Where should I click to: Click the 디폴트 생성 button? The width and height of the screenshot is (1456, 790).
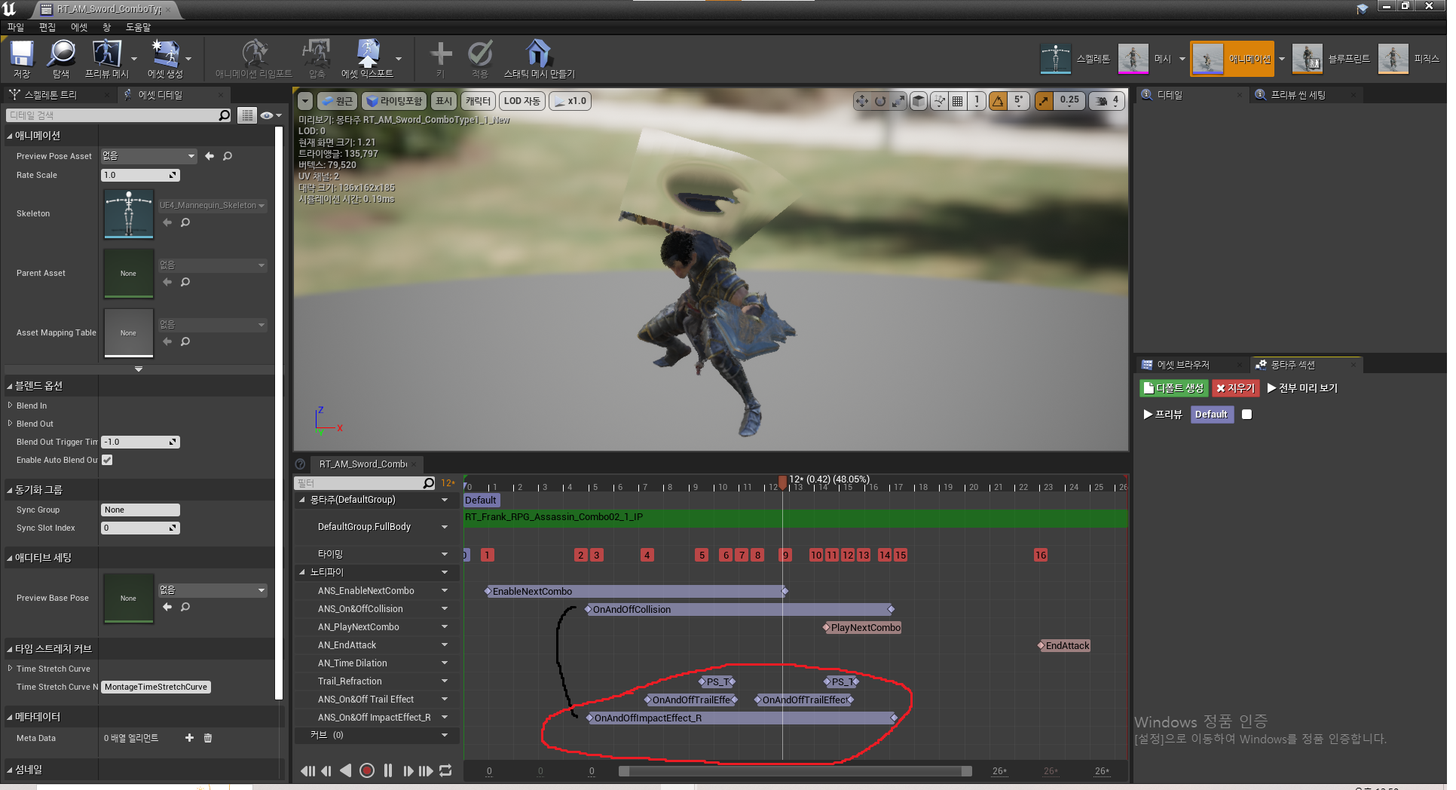click(1174, 388)
